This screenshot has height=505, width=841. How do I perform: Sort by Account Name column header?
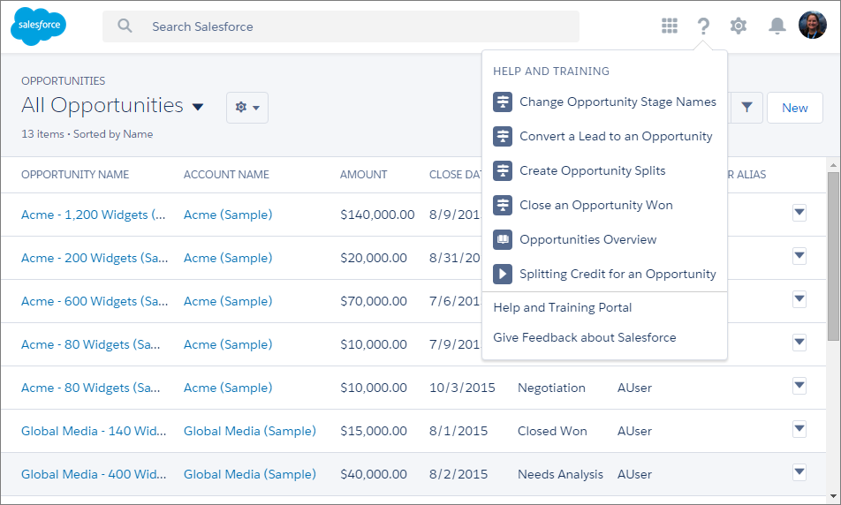[x=226, y=174]
